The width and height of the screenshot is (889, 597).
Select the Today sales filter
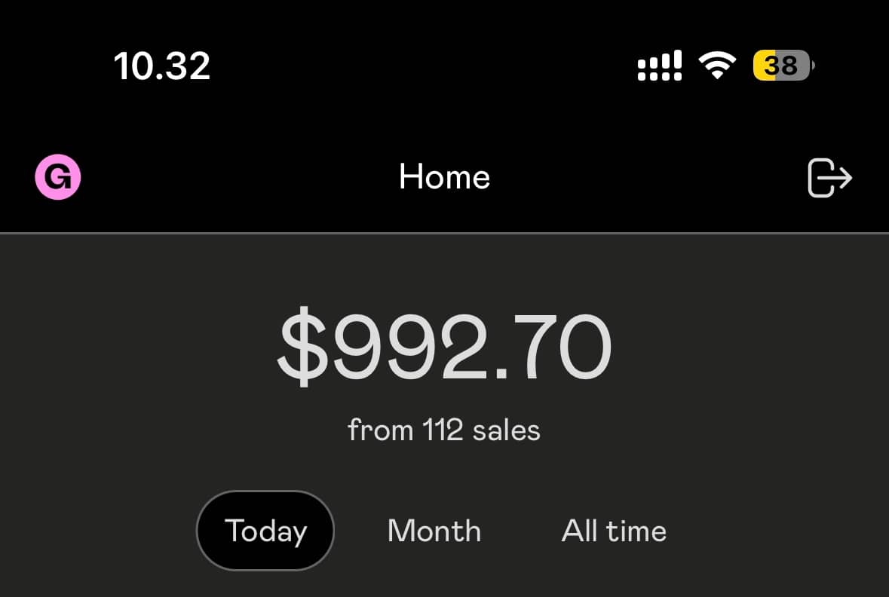pos(265,531)
